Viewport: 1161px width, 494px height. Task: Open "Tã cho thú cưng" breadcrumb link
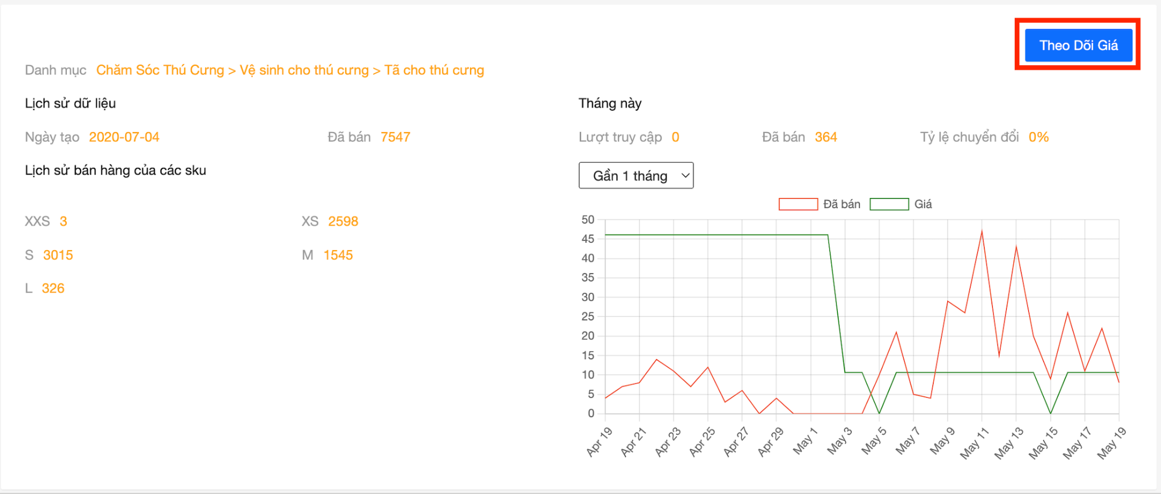[434, 70]
